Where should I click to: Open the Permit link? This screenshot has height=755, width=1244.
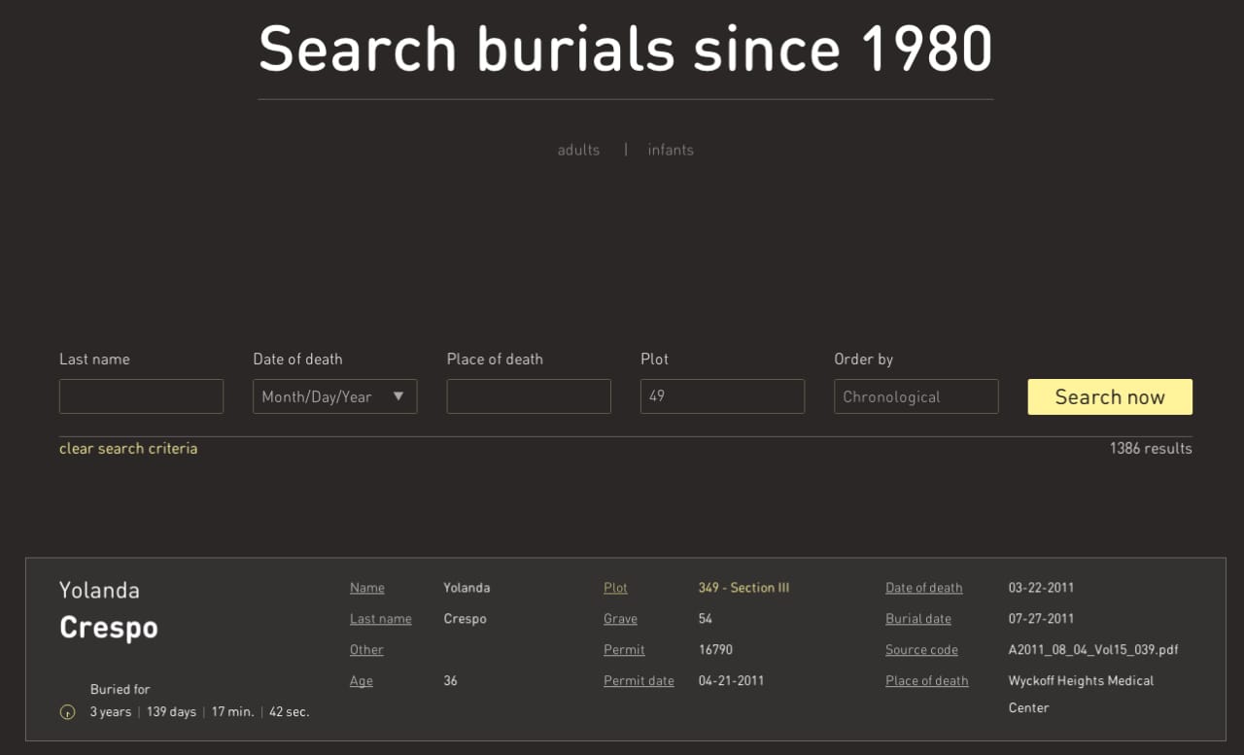(x=623, y=650)
